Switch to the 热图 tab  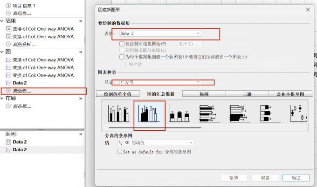click(x=204, y=93)
